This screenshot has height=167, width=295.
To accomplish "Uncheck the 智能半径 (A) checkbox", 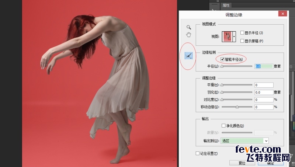I will click(222, 59).
